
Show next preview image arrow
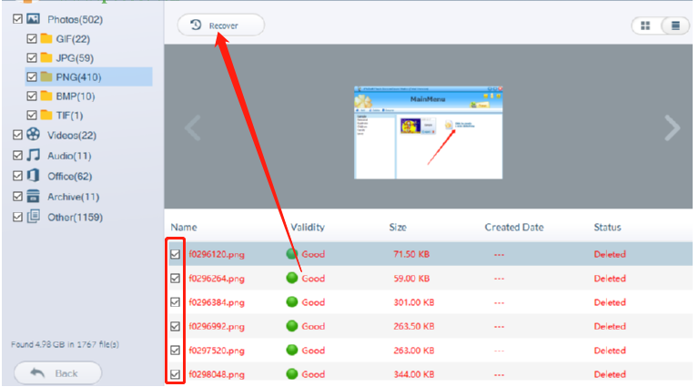pos(672,128)
